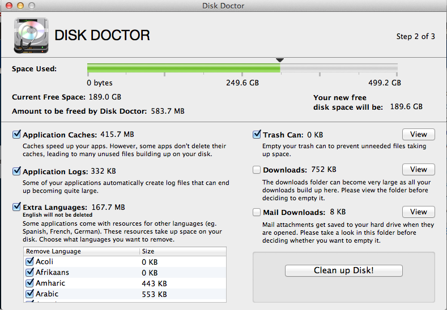
Task: Click the Trash Can 0 KB size
Action: tap(315, 135)
